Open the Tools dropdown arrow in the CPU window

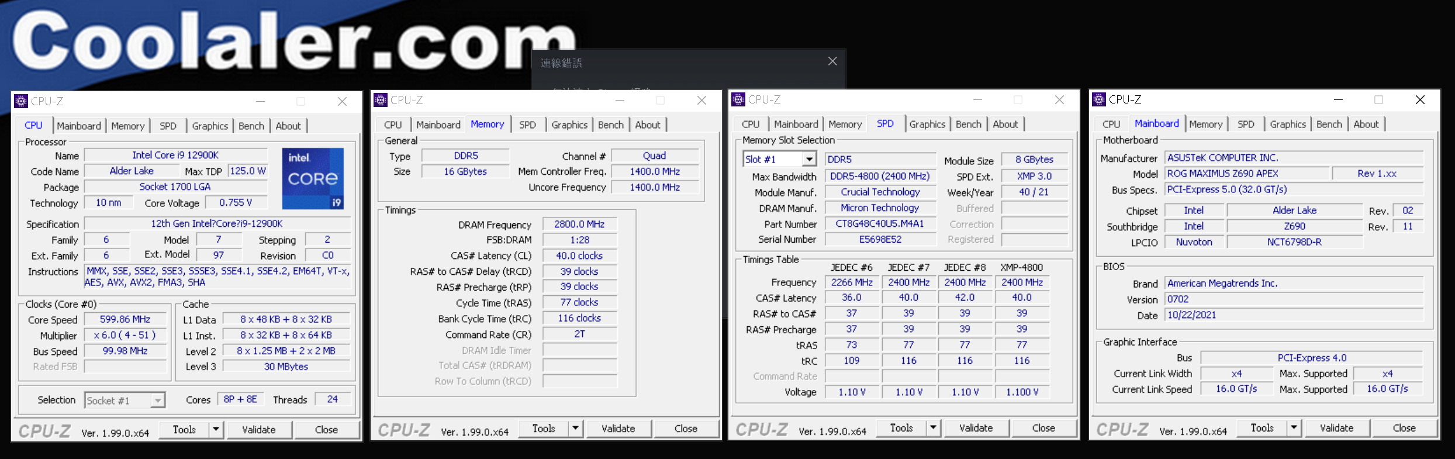click(216, 429)
